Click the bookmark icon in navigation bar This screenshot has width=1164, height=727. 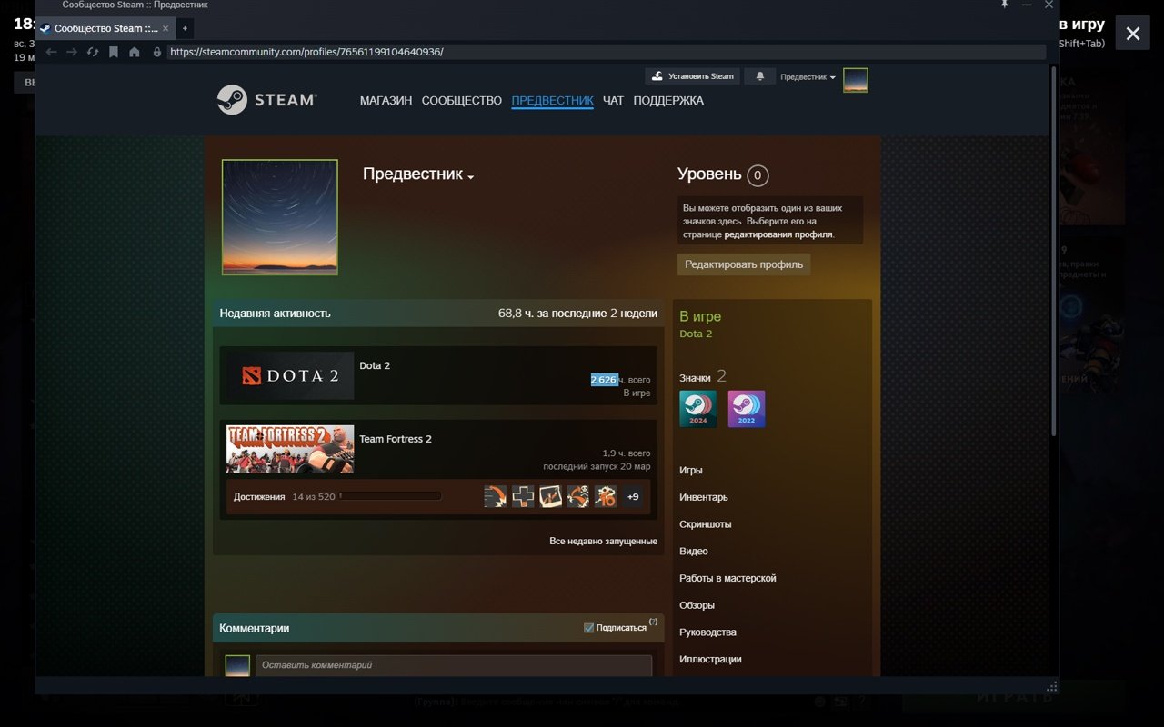(114, 52)
